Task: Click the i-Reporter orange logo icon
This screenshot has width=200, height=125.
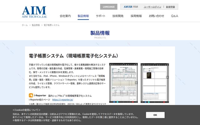Action: (x=31, y=95)
